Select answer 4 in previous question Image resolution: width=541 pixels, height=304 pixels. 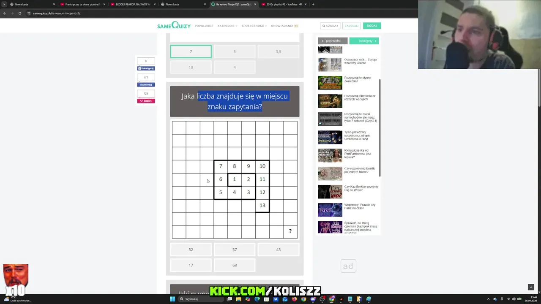235,67
